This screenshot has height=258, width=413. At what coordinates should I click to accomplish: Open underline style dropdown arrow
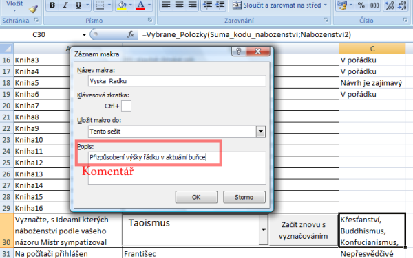tap(87, 5)
